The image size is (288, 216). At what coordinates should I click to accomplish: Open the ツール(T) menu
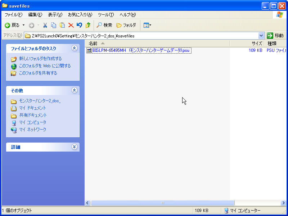pos(106,15)
